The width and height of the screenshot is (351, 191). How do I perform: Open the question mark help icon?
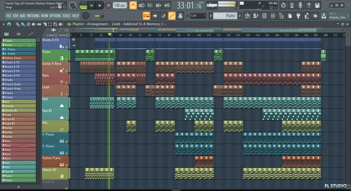point(309,5)
